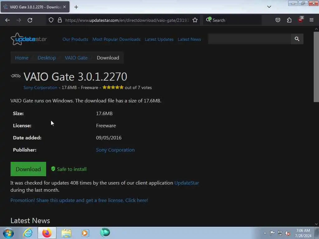
Task: Open the tracking protection shield icon
Action: (51, 20)
